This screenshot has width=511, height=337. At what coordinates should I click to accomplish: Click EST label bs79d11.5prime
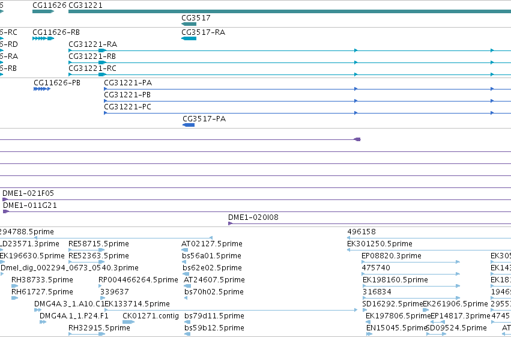214,316
